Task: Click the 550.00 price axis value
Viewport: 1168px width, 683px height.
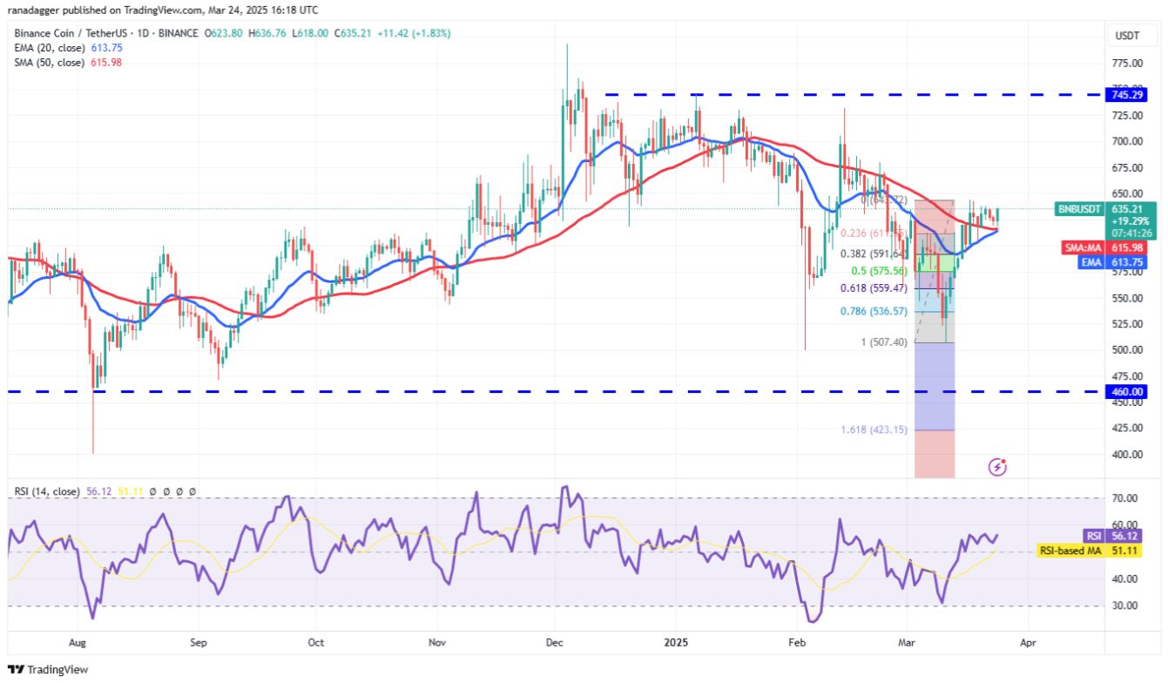Action: 1128,298
